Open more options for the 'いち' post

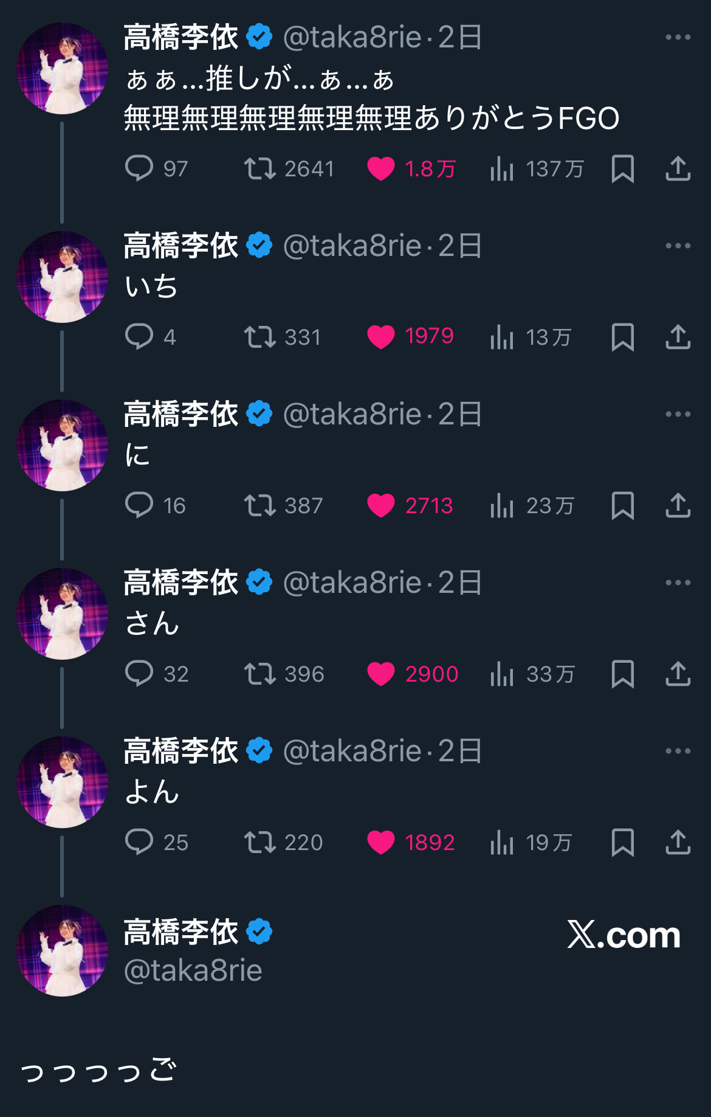678,246
